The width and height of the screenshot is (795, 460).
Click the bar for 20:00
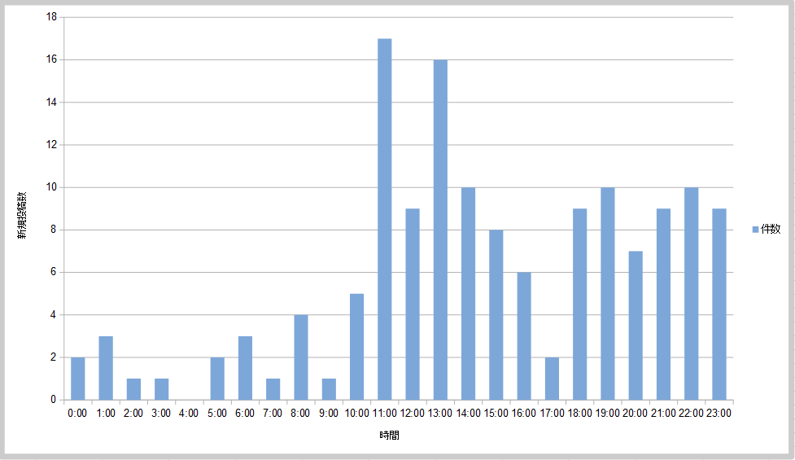point(636,325)
